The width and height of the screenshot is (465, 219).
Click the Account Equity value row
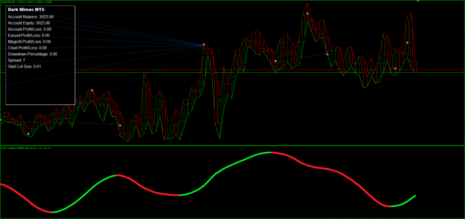pyautogui.click(x=29, y=23)
